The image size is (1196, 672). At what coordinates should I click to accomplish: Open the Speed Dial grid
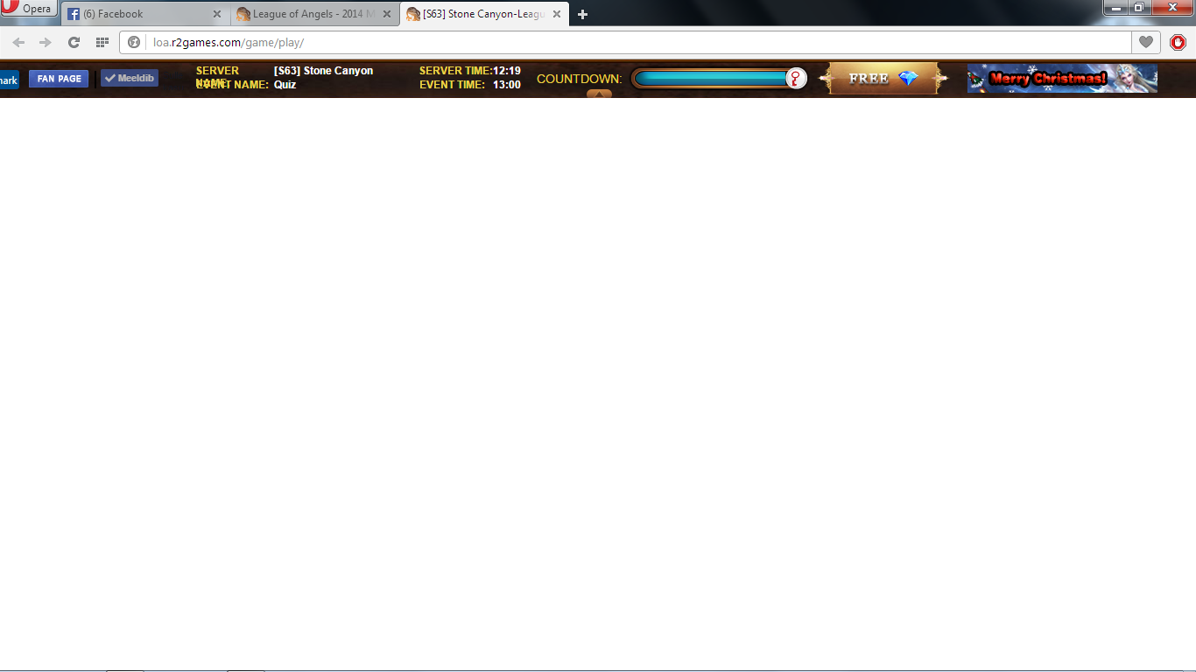(x=102, y=42)
